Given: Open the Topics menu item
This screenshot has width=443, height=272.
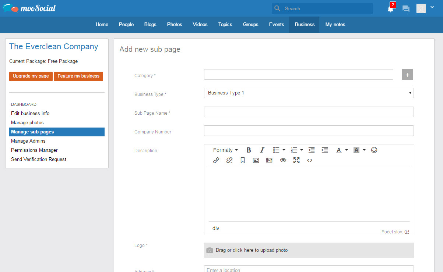Looking at the screenshot, I should [x=225, y=24].
